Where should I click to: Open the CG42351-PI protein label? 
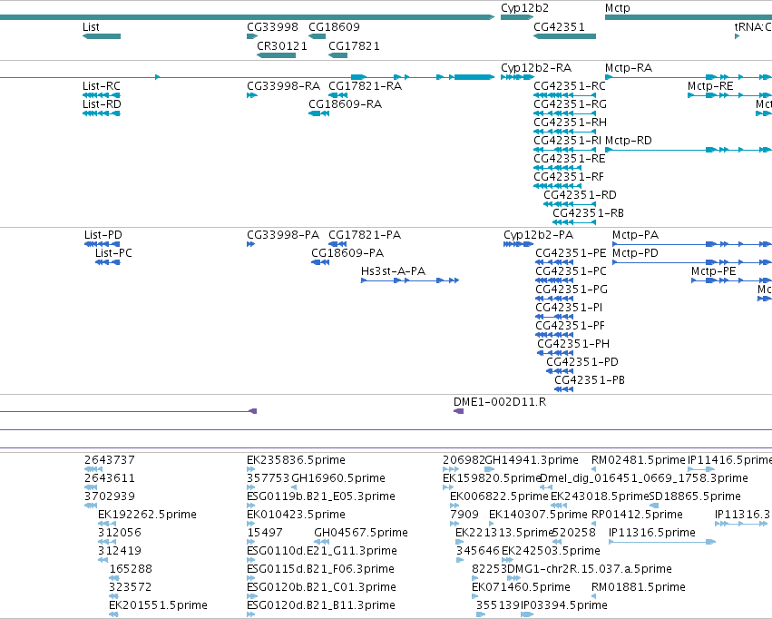point(569,308)
